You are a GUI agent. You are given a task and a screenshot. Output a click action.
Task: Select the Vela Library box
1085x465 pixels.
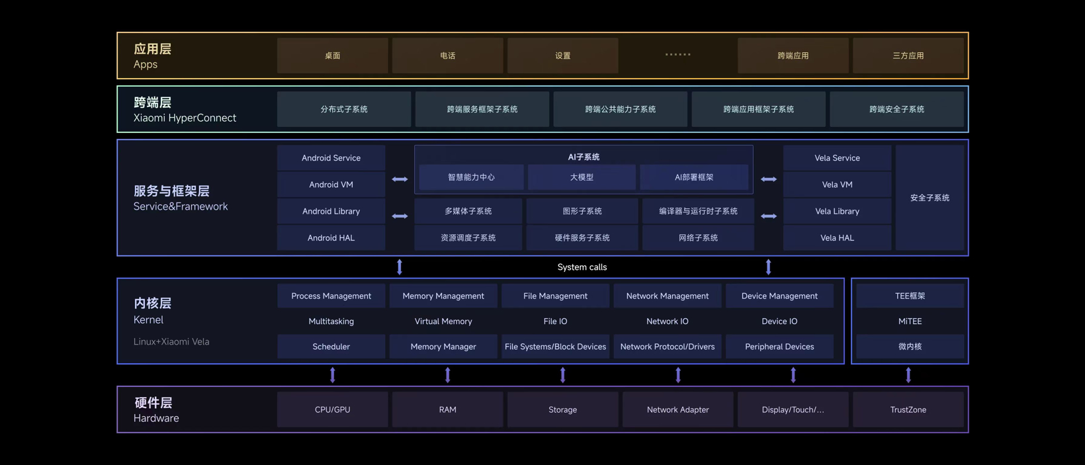pos(837,211)
